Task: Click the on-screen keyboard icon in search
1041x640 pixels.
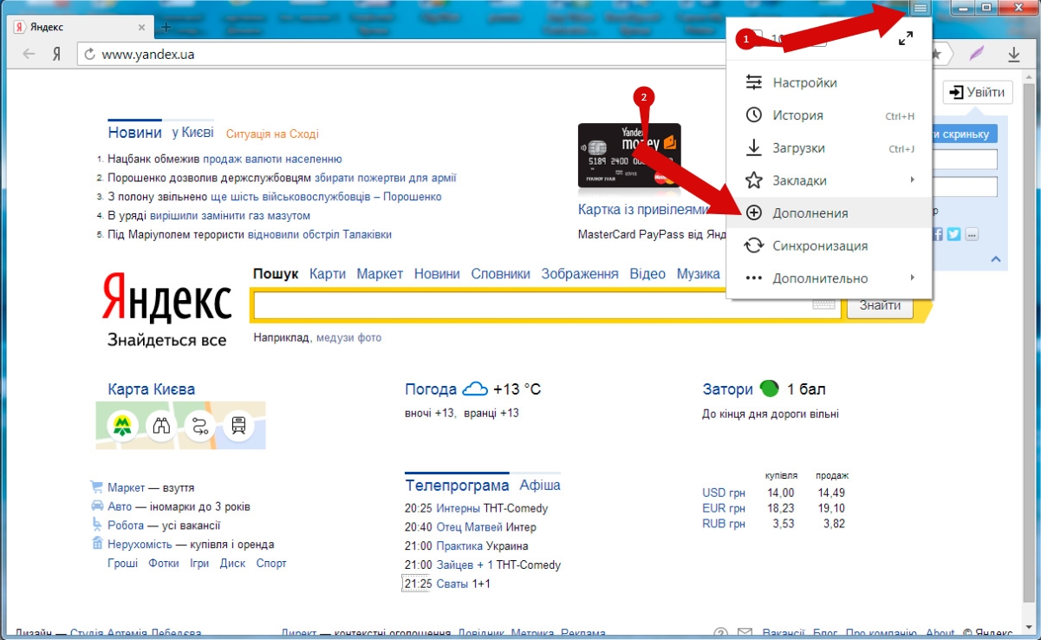Action: (823, 305)
